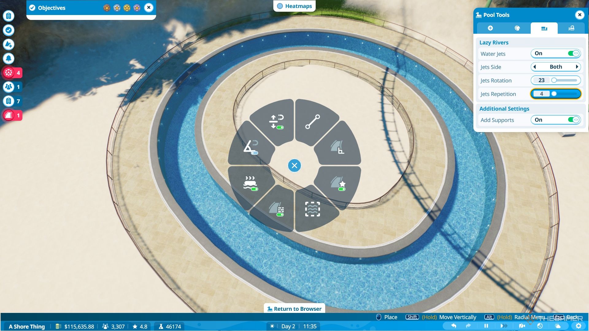
Task: Click Return to Browser button
Action: point(294,308)
